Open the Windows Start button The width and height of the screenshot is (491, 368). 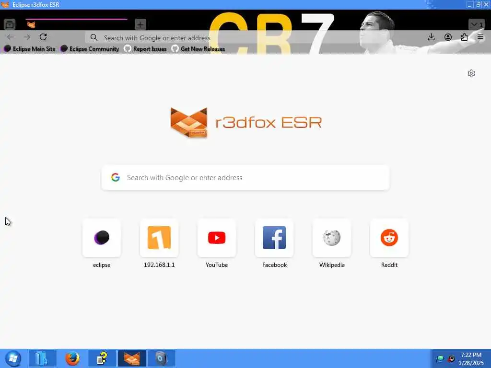13,358
